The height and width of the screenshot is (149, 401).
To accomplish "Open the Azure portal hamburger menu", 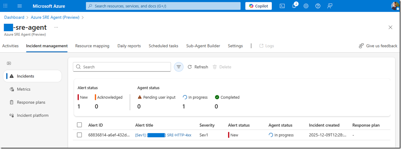I will tap(19, 6).
